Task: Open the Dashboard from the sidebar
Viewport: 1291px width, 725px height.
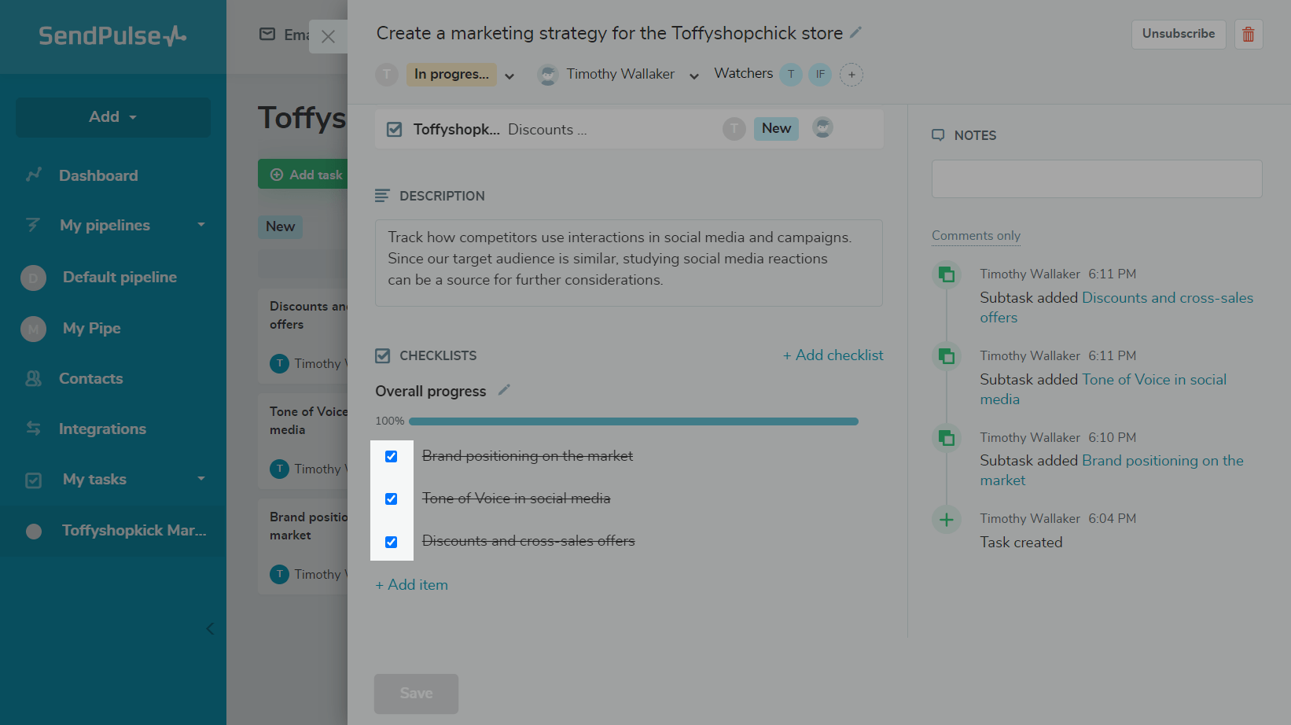Action: tap(98, 175)
